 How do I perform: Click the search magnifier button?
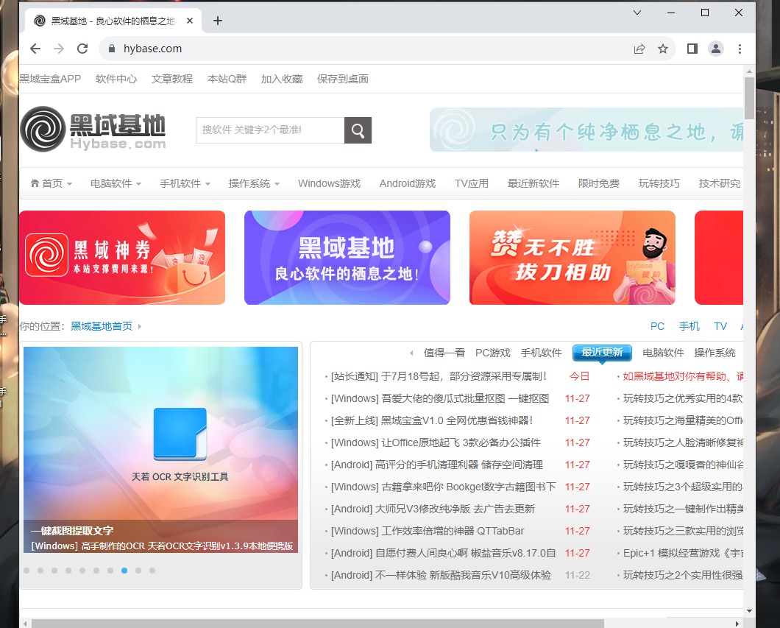358,130
